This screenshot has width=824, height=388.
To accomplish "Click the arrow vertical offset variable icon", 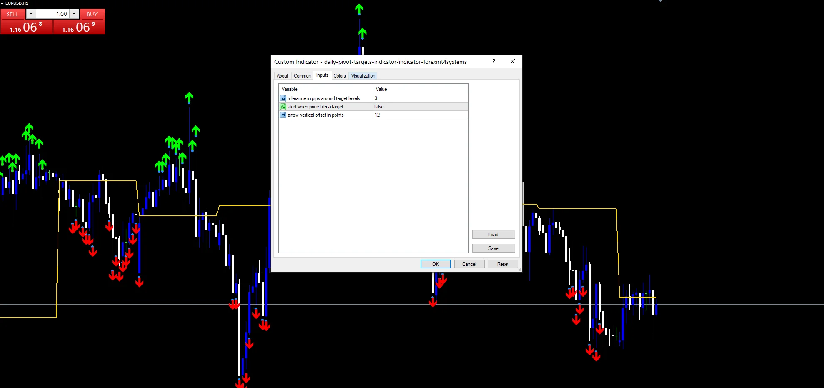I will (283, 115).
